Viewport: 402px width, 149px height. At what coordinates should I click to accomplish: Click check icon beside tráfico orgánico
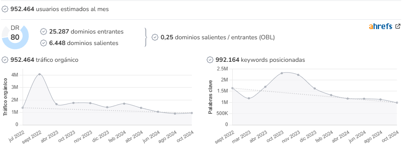pyautogui.click(x=5, y=60)
